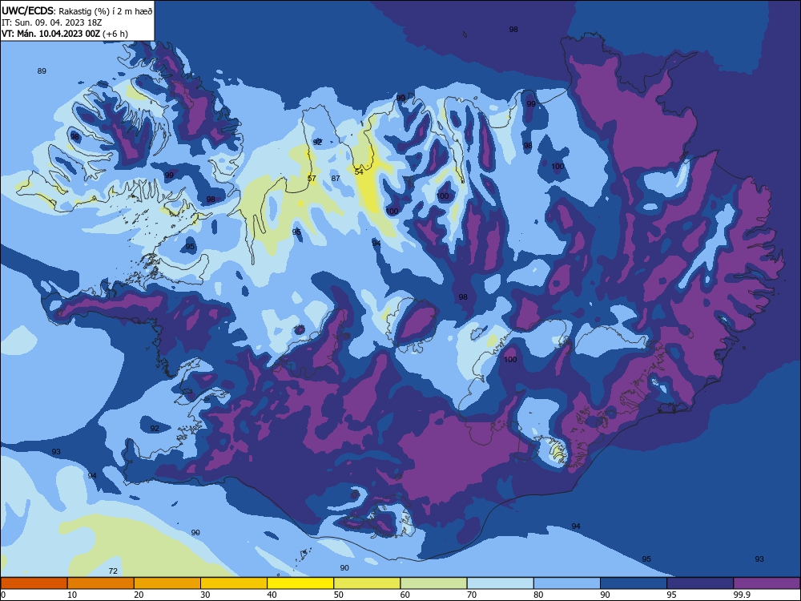Click the 80–90 light blue legend swatch

[567, 583]
